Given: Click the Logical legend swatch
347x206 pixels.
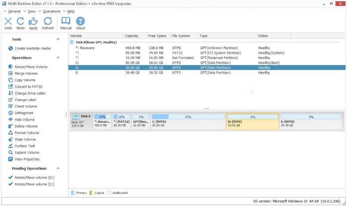Looking at the screenshot, I should pos(92,193).
